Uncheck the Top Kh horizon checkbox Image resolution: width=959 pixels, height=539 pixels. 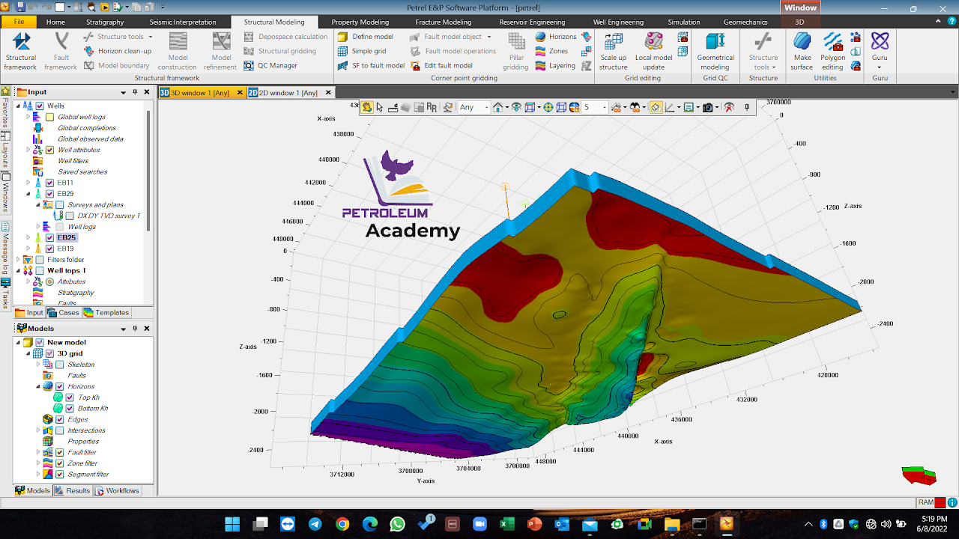click(70, 398)
